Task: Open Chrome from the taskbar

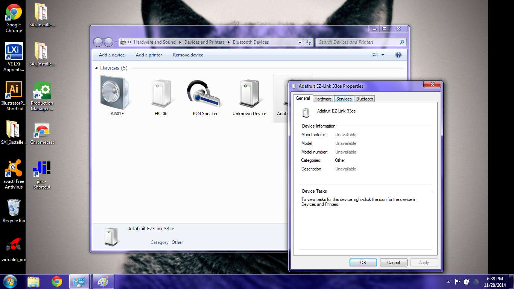Action: 57,281
